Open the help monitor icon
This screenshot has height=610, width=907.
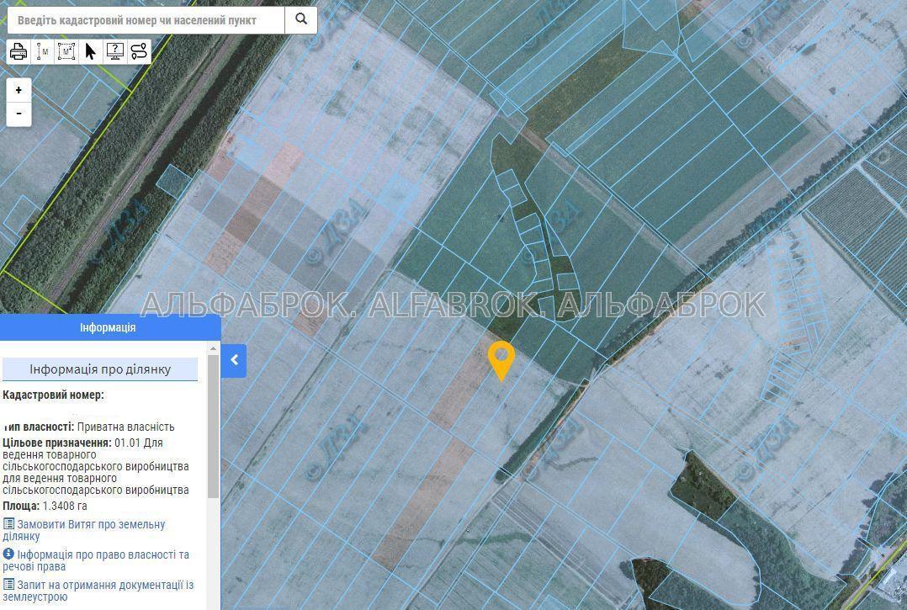coord(114,51)
